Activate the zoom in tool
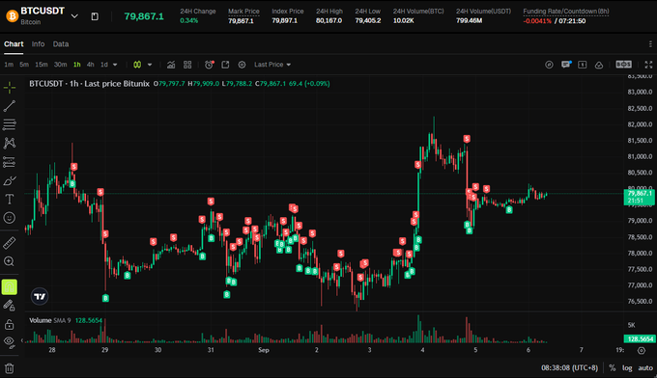This screenshot has width=657, height=378. point(10,261)
